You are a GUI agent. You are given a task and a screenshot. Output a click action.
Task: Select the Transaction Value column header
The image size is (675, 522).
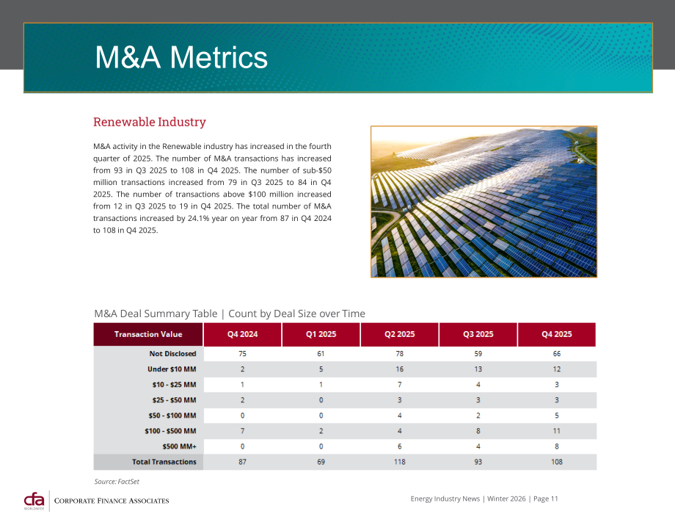148,334
